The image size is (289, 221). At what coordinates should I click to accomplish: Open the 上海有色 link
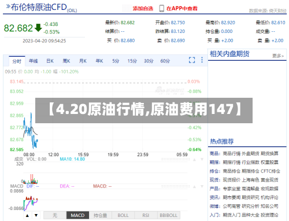250,180
